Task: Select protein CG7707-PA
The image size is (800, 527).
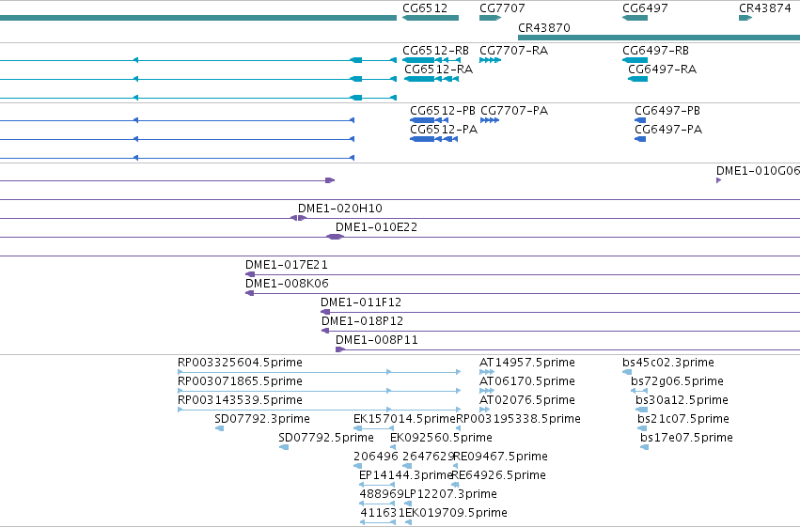Action: [x=514, y=111]
